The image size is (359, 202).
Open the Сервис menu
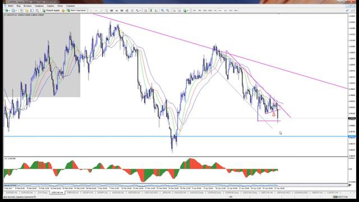point(50,6)
